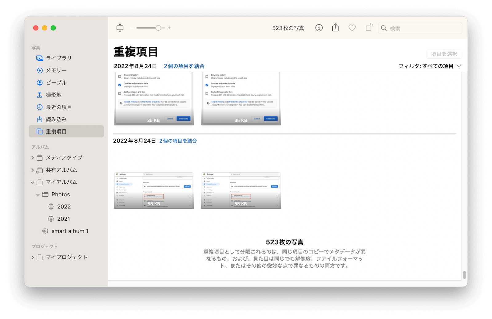Select right 35 KB duplicate thumbnail

point(241,99)
